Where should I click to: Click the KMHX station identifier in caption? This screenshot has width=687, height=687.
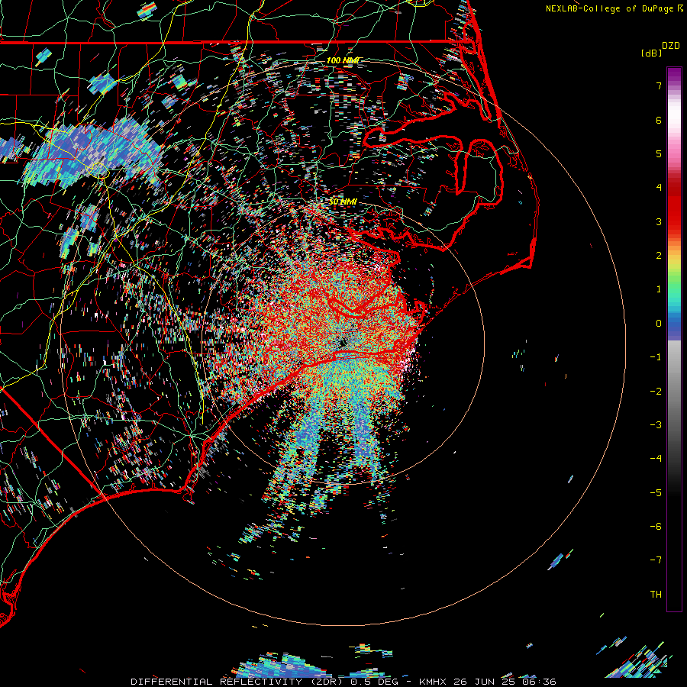(x=433, y=682)
